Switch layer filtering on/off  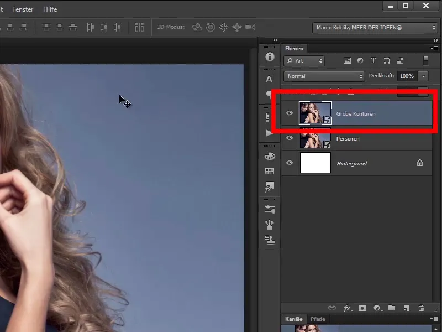click(x=425, y=60)
